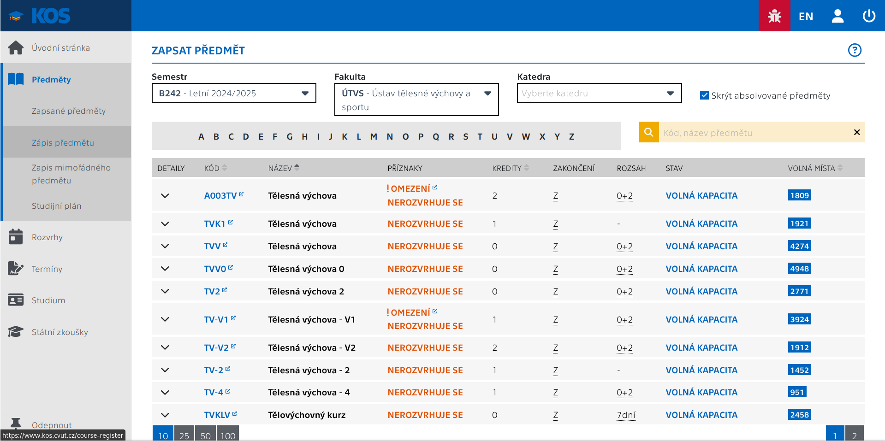885x441 pixels.
Task: Click the home icon in sidebar
Action: click(x=16, y=47)
